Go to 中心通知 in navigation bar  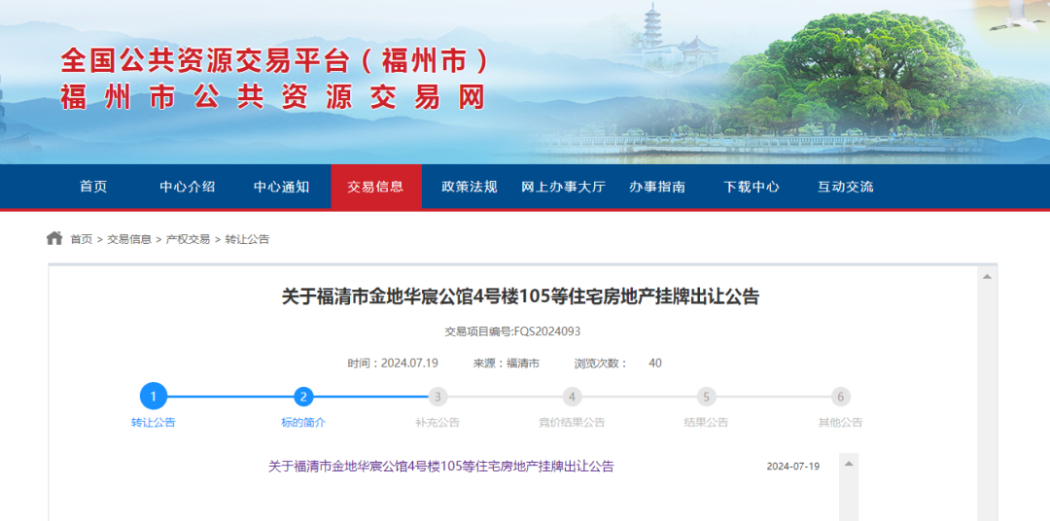coord(281,187)
